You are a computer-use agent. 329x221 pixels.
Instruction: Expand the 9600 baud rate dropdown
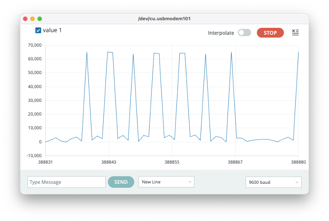(273, 182)
